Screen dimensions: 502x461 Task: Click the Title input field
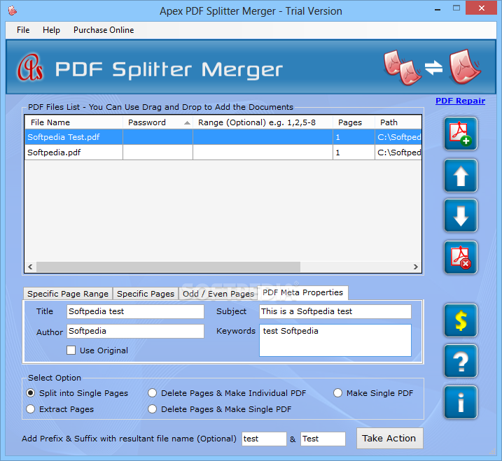coord(135,311)
